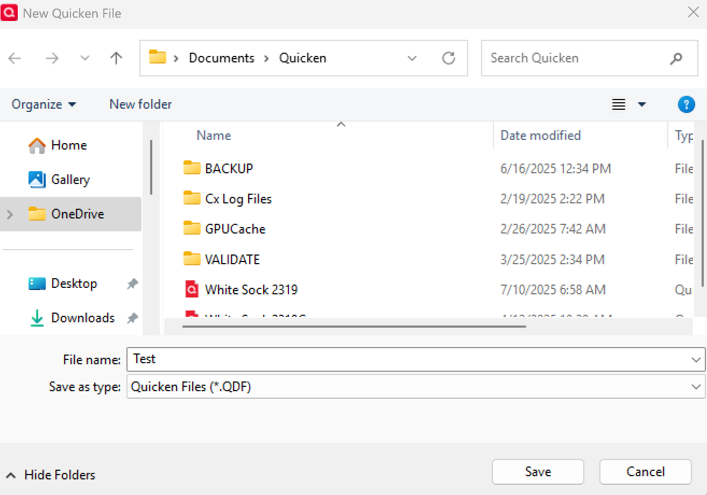Open the Help question mark icon
The width and height of the screenshot is (707, 495).
[x=686, y=104]
